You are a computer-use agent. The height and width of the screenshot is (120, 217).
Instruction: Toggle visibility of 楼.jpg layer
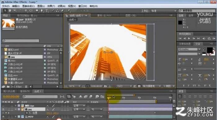point(3,109)
